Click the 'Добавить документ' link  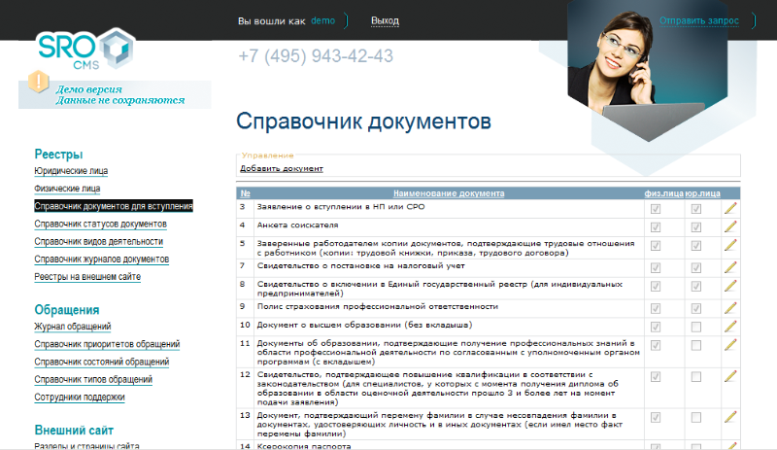pos(282,169)
